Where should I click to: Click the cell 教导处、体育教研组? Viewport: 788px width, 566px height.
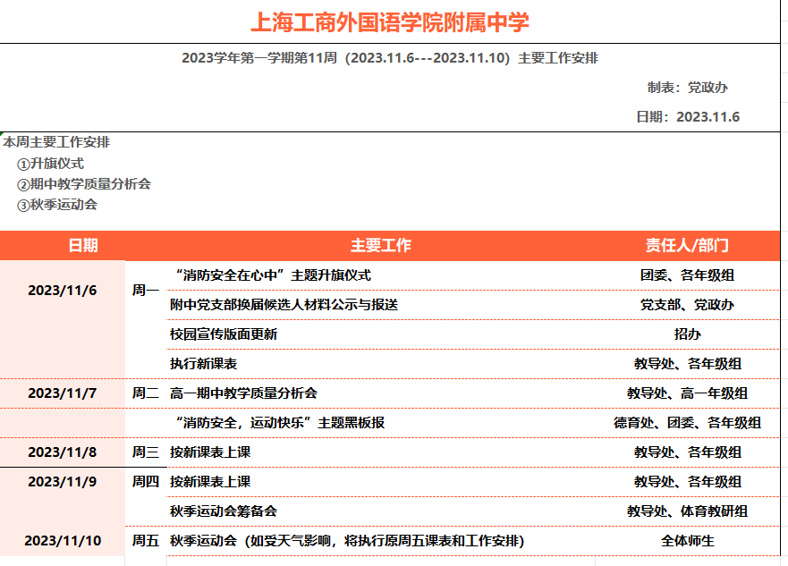coord(687,511)
